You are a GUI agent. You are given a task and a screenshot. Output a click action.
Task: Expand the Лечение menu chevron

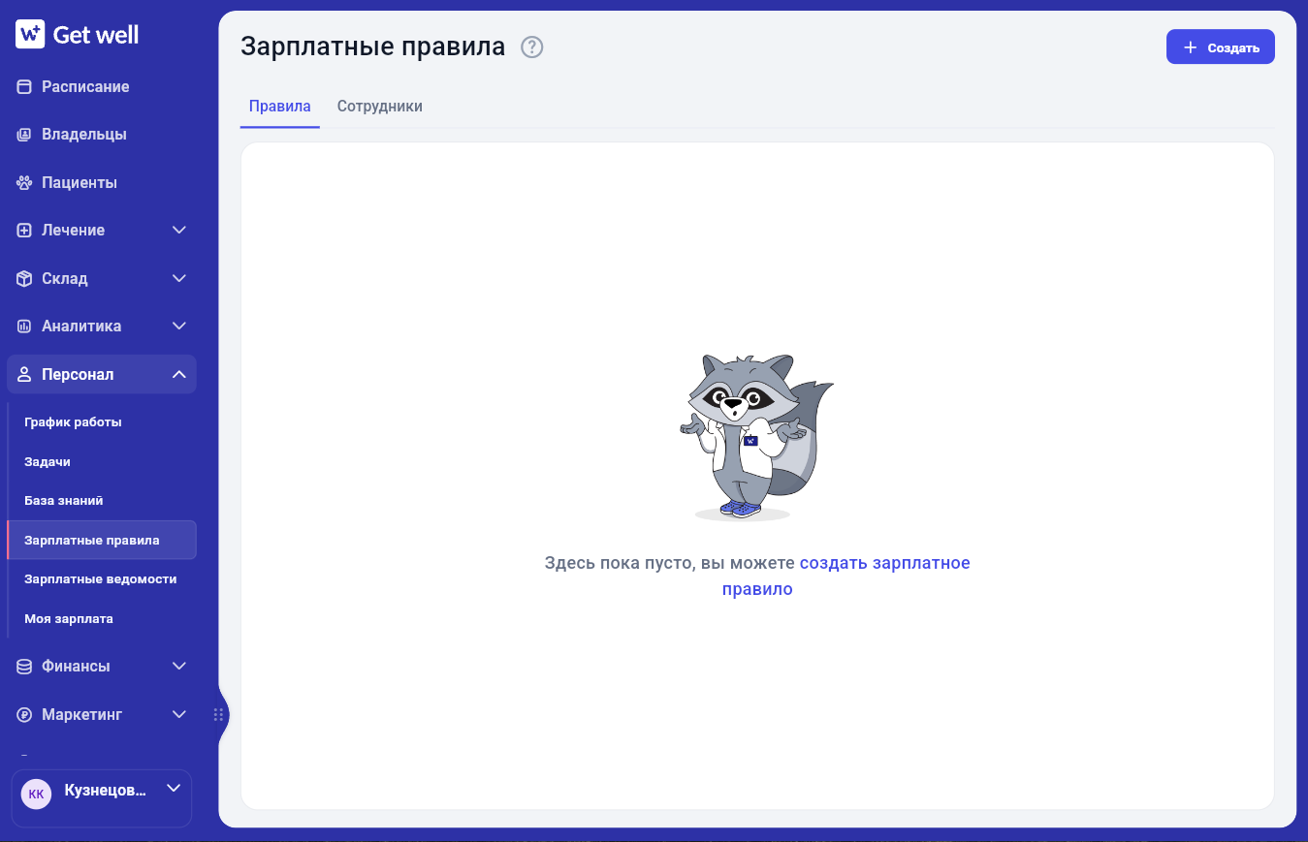coord(179,231)
